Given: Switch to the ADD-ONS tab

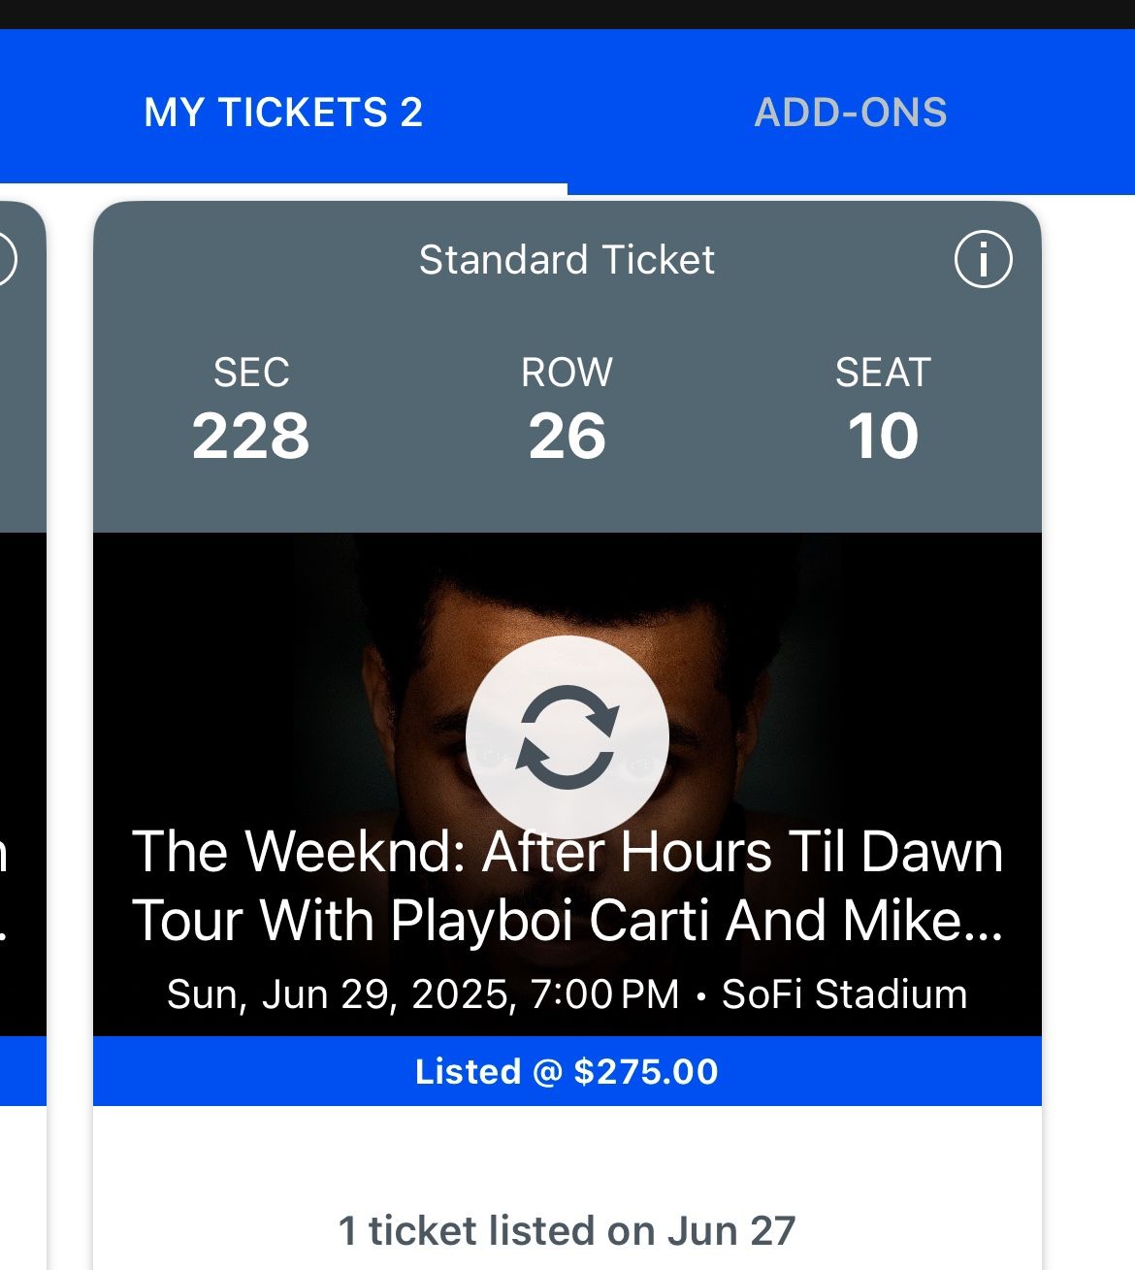Looking at the screenshot, I should tap(851, 113).
